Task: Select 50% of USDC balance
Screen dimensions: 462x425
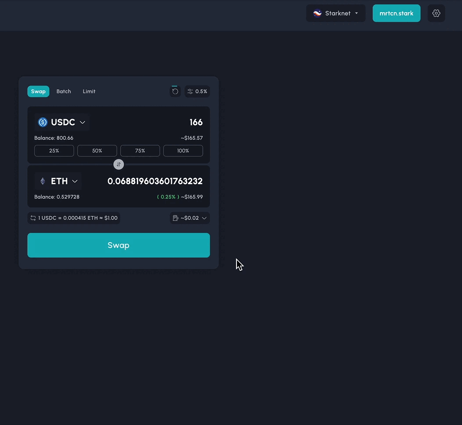Action: [97, 151]
